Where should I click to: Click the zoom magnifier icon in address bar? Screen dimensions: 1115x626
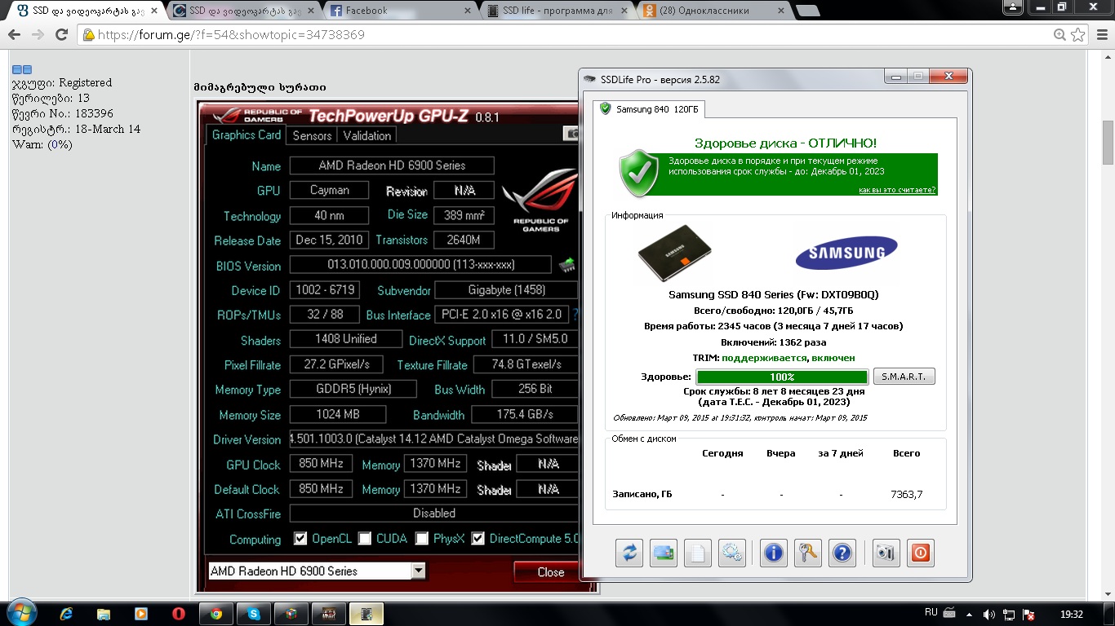(1059, 35)
